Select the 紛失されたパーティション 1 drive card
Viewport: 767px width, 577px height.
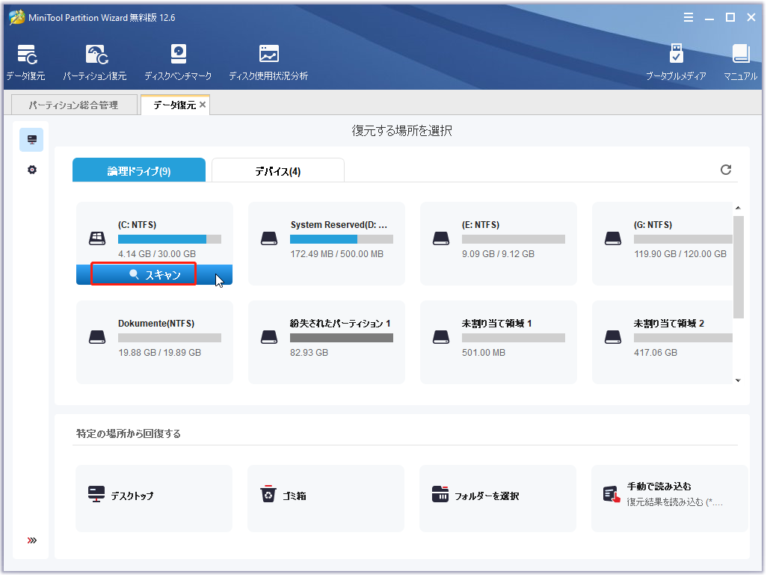coord(326,342)
